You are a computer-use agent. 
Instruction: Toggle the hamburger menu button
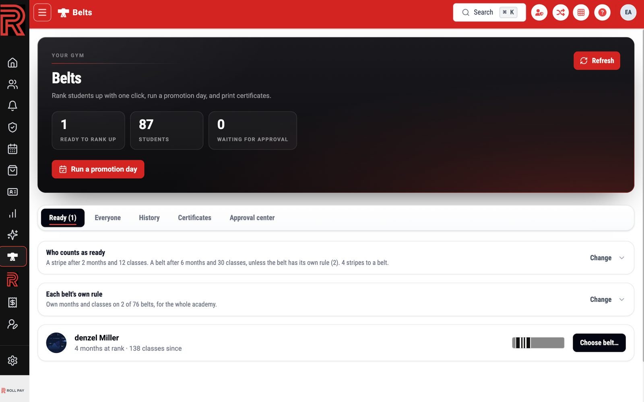click(x=42, y=12)
